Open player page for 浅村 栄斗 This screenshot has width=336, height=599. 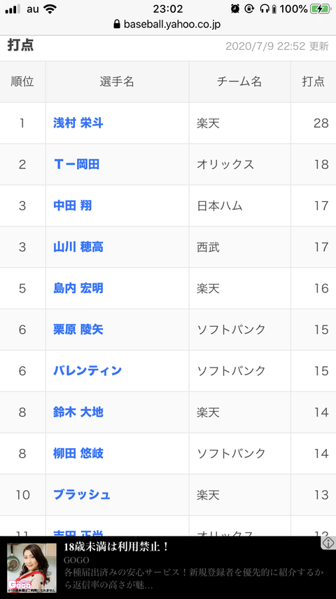(x=78, y=123)
